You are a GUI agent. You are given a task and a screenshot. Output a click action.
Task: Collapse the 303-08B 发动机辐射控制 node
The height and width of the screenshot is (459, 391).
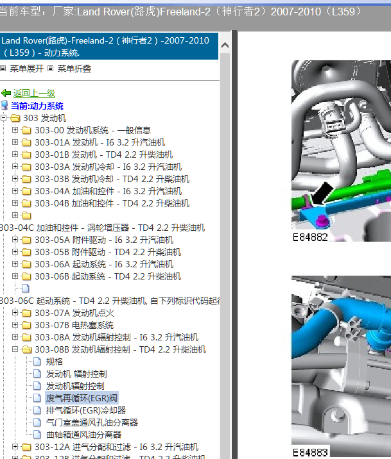(15, 349)
